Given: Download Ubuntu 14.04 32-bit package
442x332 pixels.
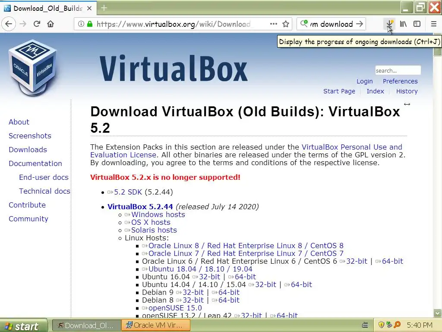Looking at the screenshot, I should click(x=265, y=284).
